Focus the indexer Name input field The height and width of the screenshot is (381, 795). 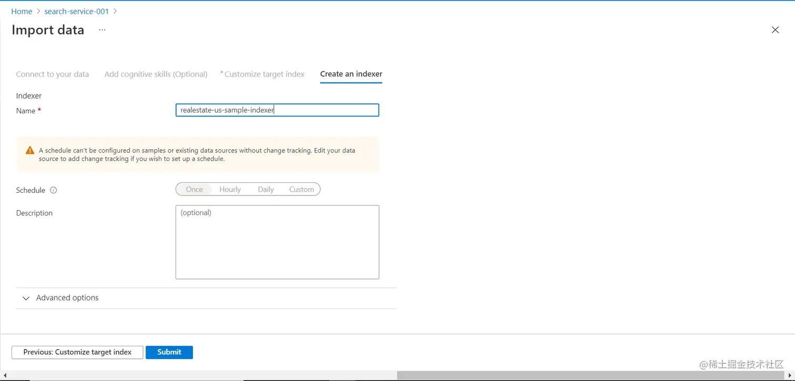point(277,110)
